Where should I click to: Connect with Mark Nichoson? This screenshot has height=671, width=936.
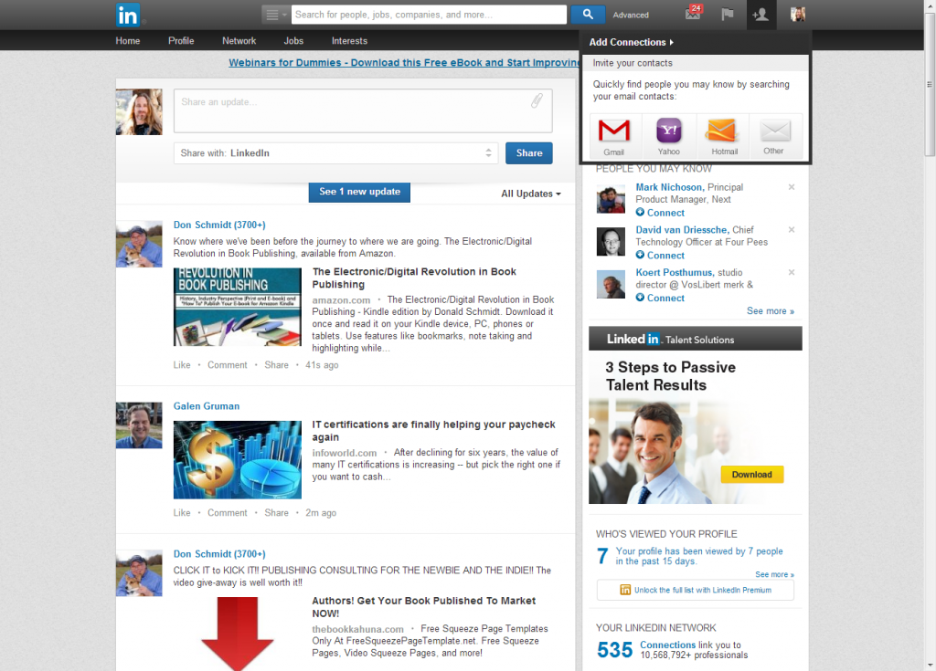(x=660, y=213)
